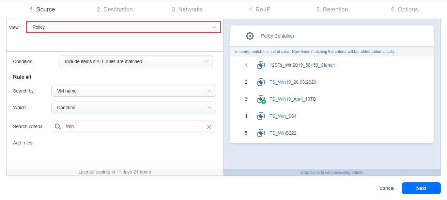Viewport: 447px width, 200px height.
Task: Click the Policy Container gear icon
Action: [250, 36]
